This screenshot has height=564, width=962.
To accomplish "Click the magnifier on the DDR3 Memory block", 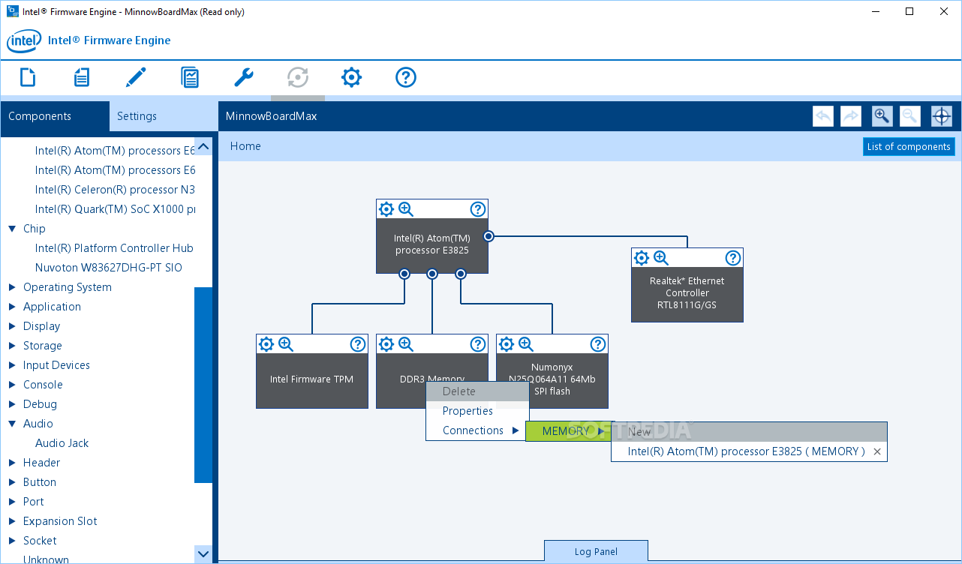I will (x=406, y=344).
